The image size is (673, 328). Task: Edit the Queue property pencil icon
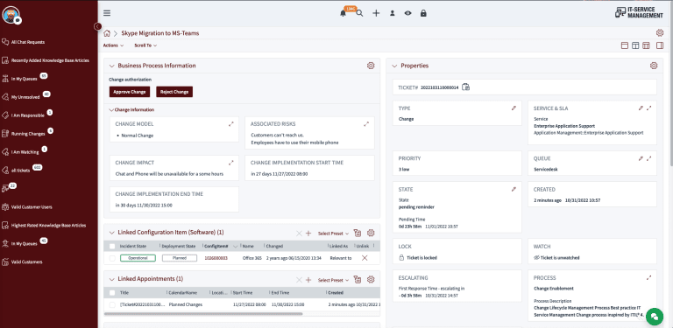pyautogui.click(x=641, y=158)
